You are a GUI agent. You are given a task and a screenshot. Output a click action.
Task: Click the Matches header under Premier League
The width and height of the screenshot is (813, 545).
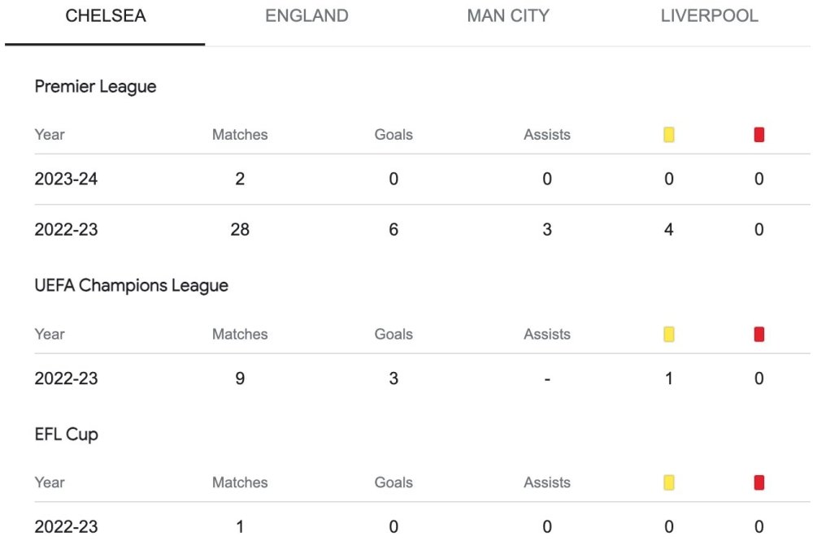(240, 135)
